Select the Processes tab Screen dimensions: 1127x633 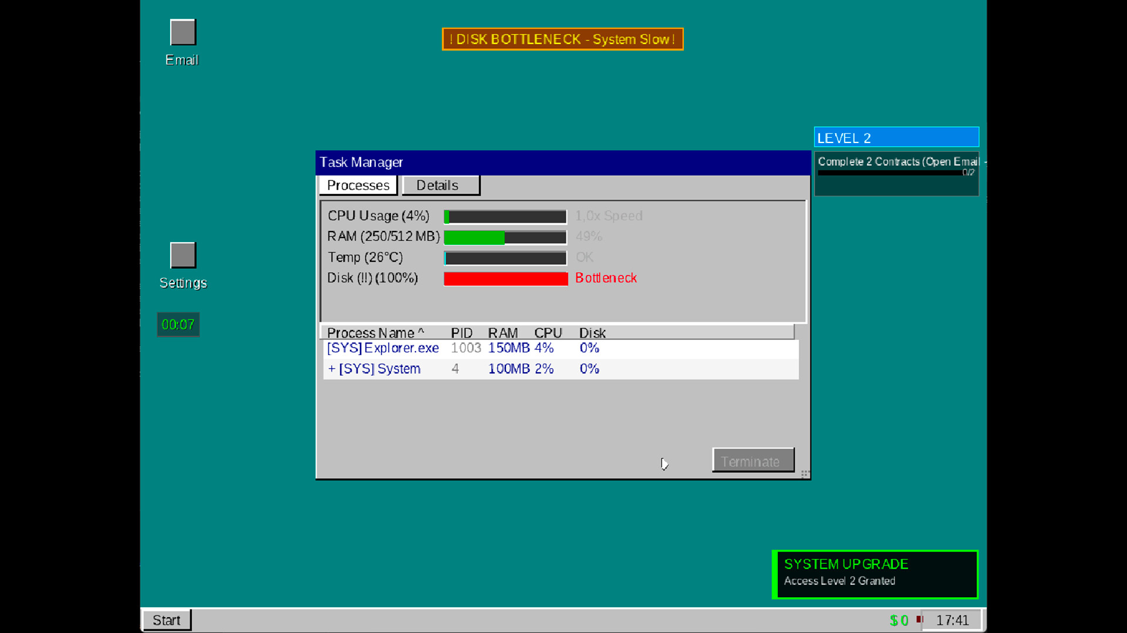click(358, 185)
